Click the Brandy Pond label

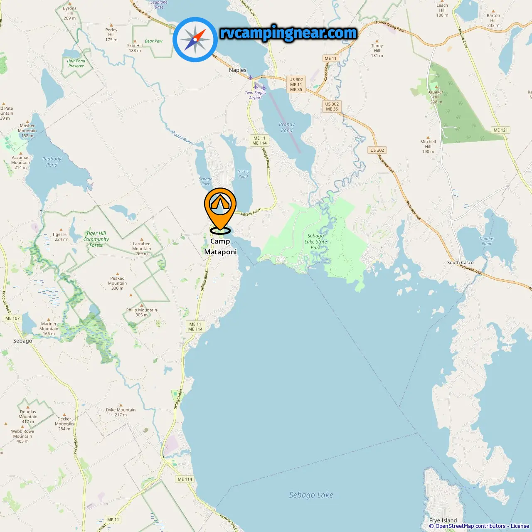tap(287, 127)
